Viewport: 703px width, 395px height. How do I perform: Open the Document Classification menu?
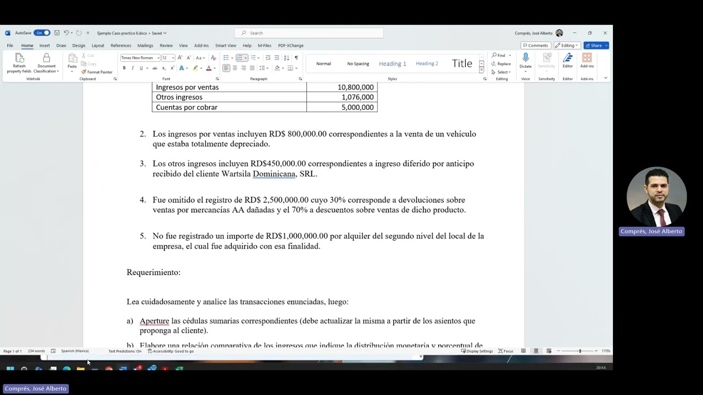[x=46, y=64]
